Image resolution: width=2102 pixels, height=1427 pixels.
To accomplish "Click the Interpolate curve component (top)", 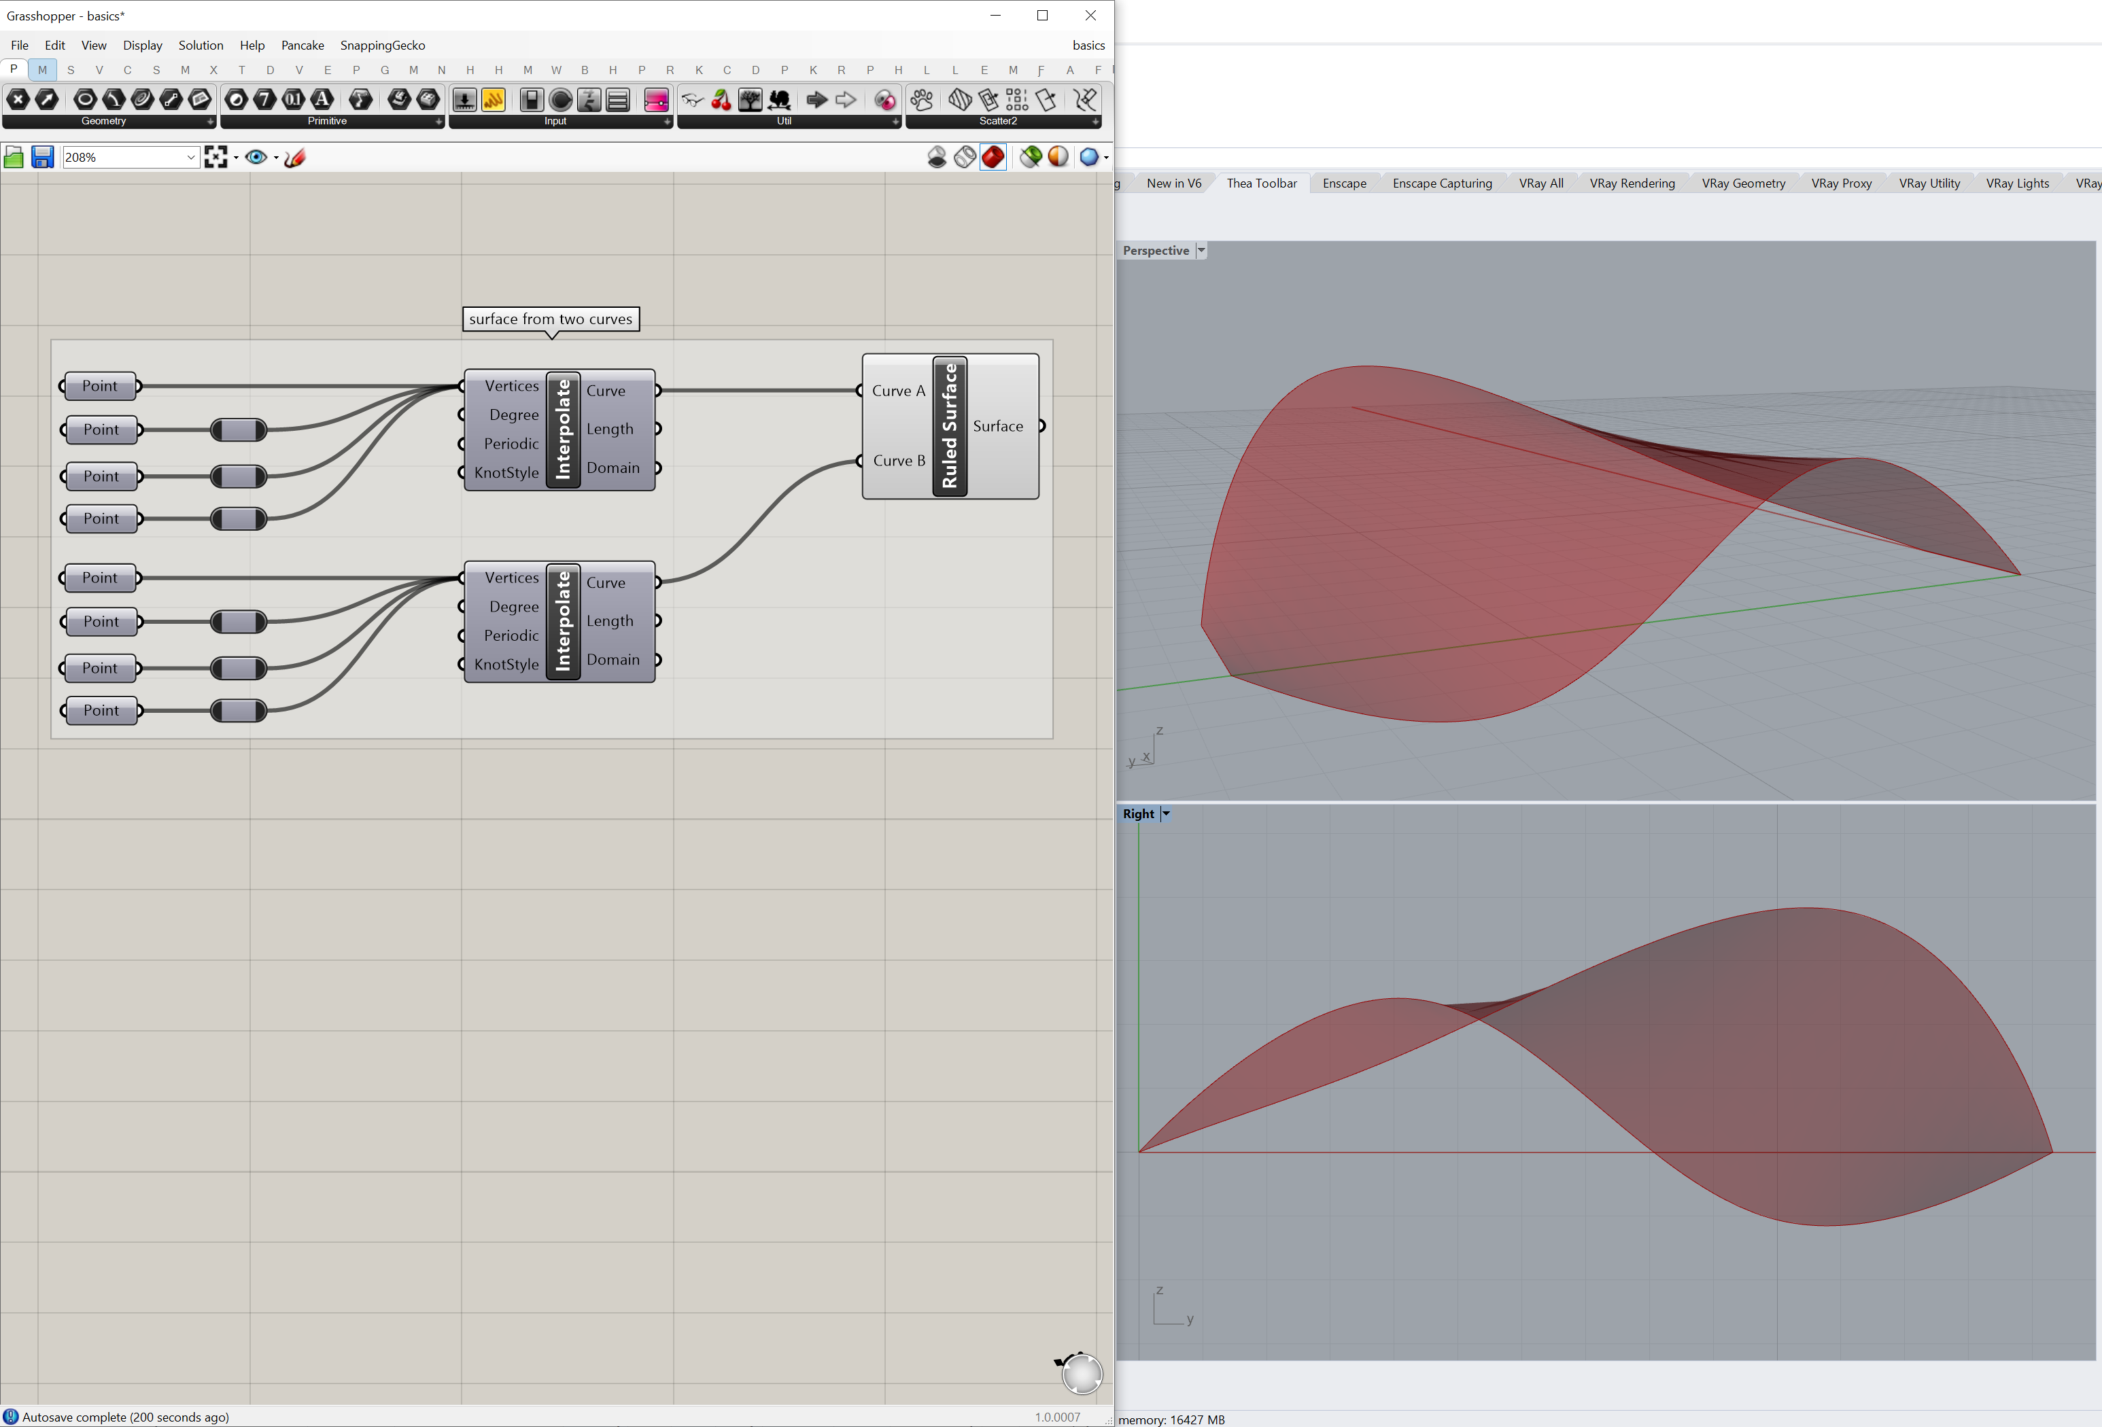I will pos(563,427).
